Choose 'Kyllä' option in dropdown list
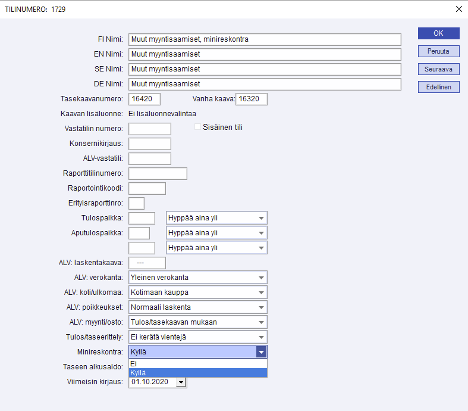The image size is (468, 411). coord(197,373)
